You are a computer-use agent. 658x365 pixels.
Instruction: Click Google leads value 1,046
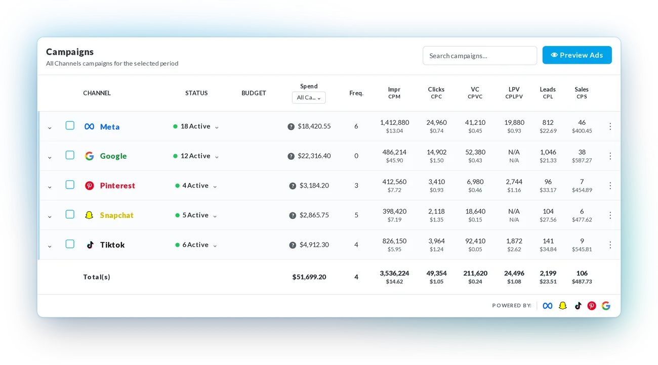coord(548,152)
